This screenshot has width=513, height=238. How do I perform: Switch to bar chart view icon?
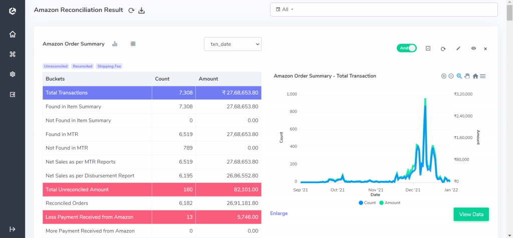115,43
